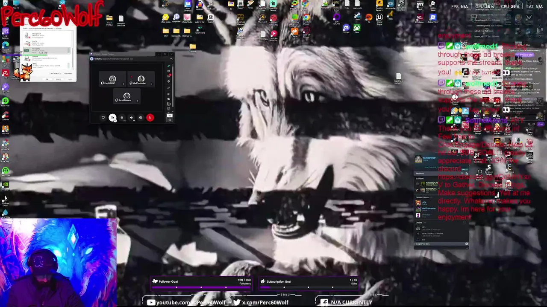Image resolution: width=547 pixels, height=307 pixels.
Task: Click the x.com/Perc60Wolf overlay link
Action: (x=265, y=302)
